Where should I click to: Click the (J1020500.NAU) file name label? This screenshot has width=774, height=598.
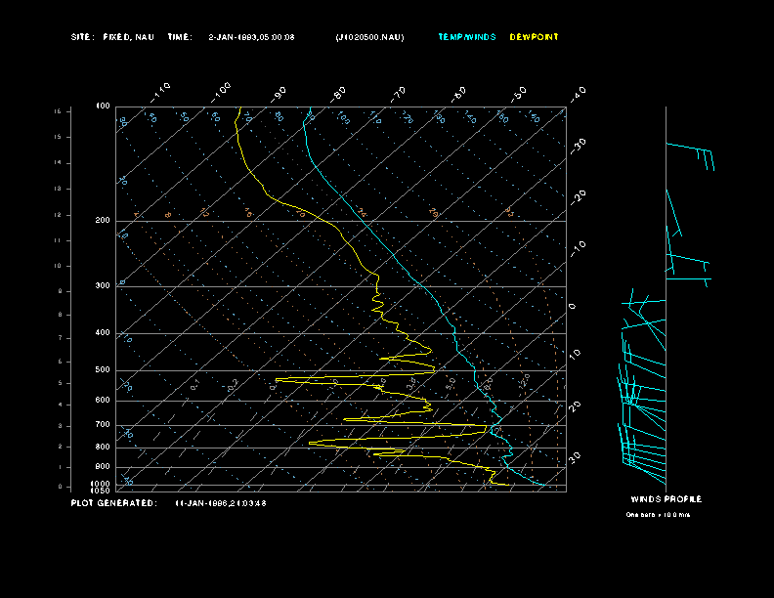coord(369,37)
